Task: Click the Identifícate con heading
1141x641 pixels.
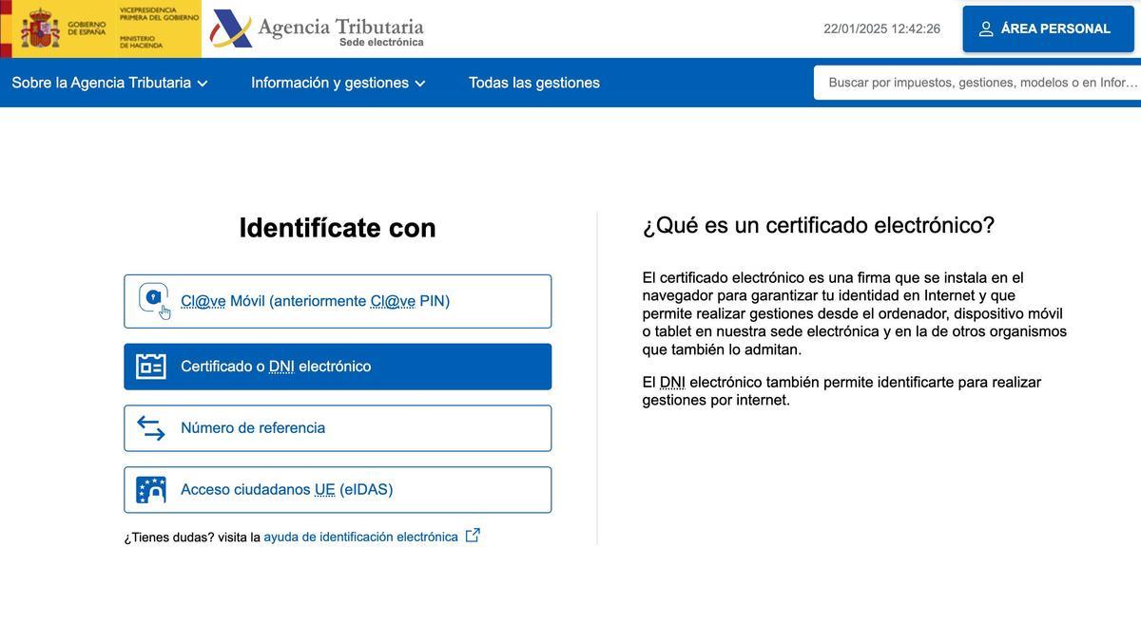Action: tap(338, 228)
